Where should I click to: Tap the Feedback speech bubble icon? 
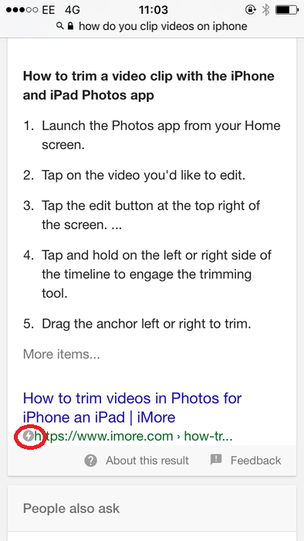click(216, 459)
